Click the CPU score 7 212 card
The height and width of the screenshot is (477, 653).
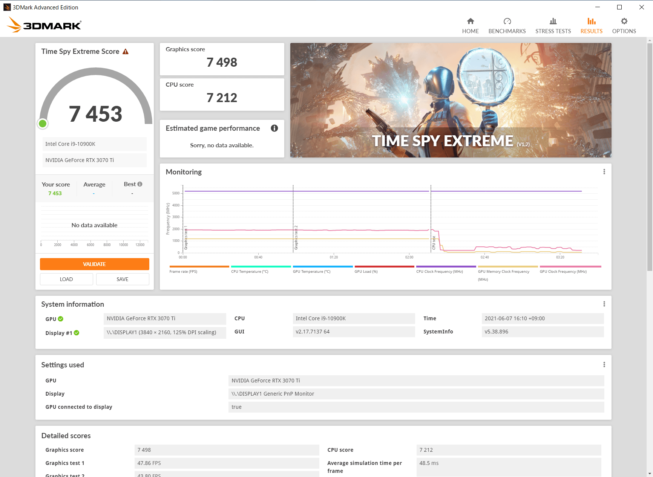[x=222, y=95]
